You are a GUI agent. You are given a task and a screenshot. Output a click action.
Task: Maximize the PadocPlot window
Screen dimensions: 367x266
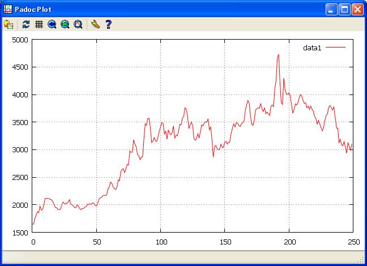point(344,9)
